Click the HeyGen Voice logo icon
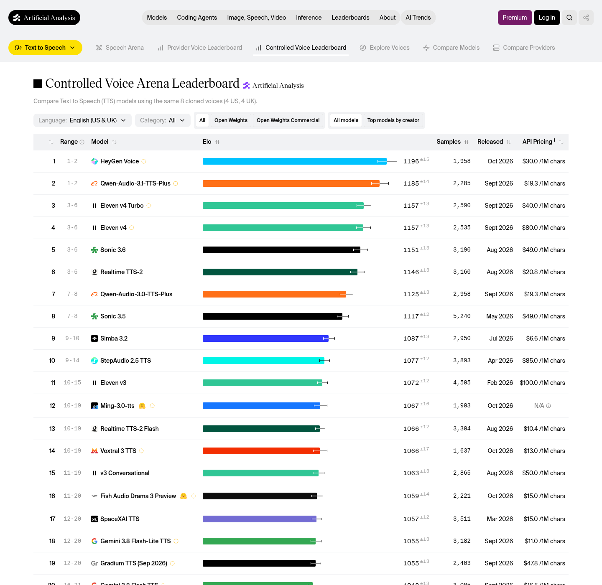Image resolution: width=602 pixels, height=585 pixels. (x=94, y=161)
